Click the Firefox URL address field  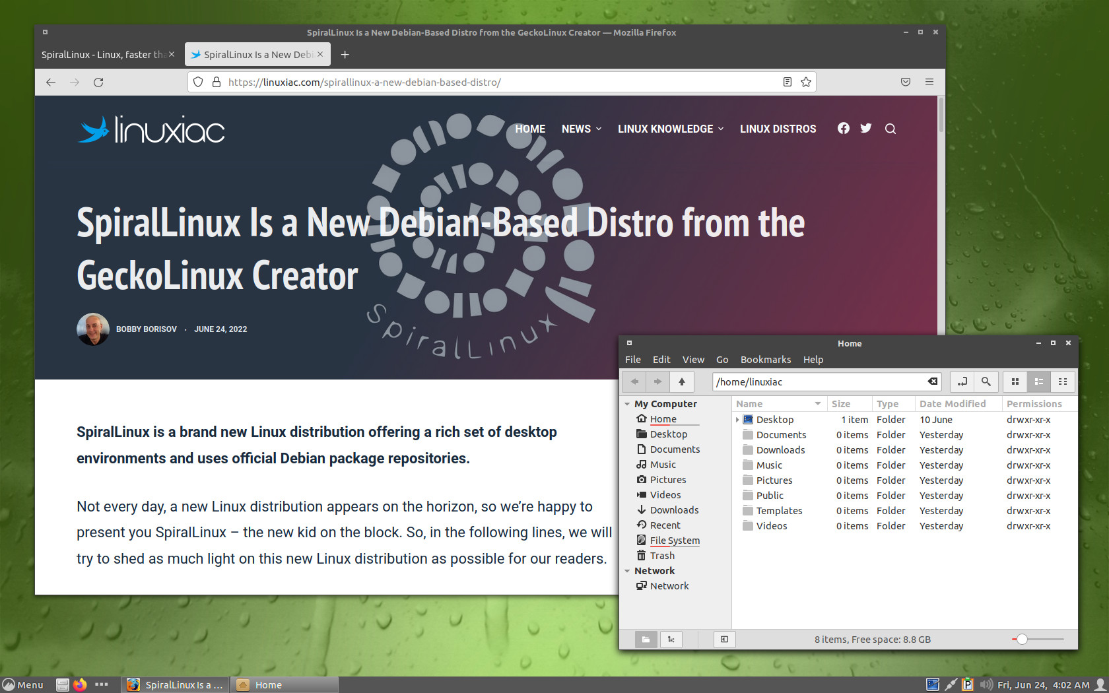click(502, 82)
